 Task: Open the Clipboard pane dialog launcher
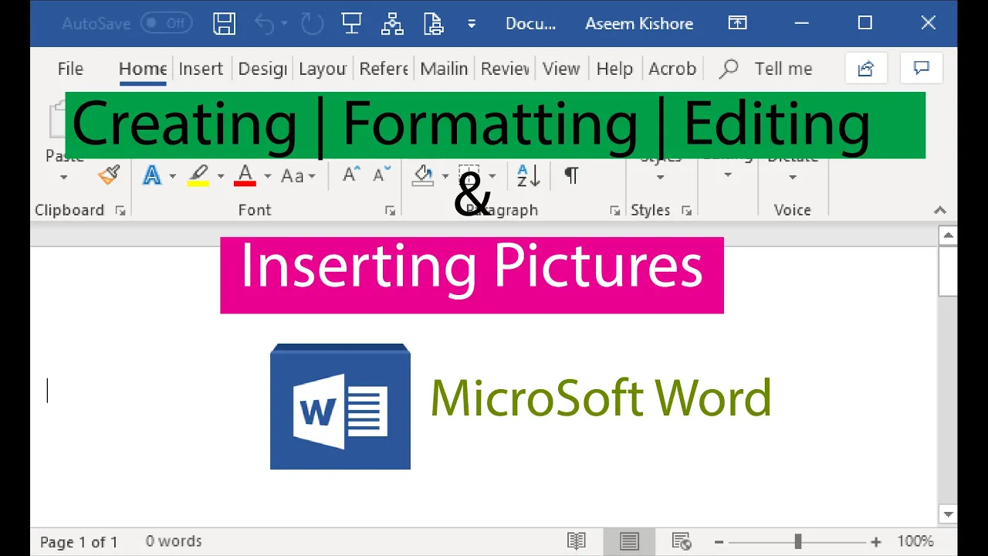pyautogui.click(x=120, y=210)
